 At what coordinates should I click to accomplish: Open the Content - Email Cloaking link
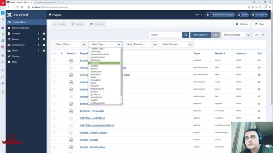(93, 147)
